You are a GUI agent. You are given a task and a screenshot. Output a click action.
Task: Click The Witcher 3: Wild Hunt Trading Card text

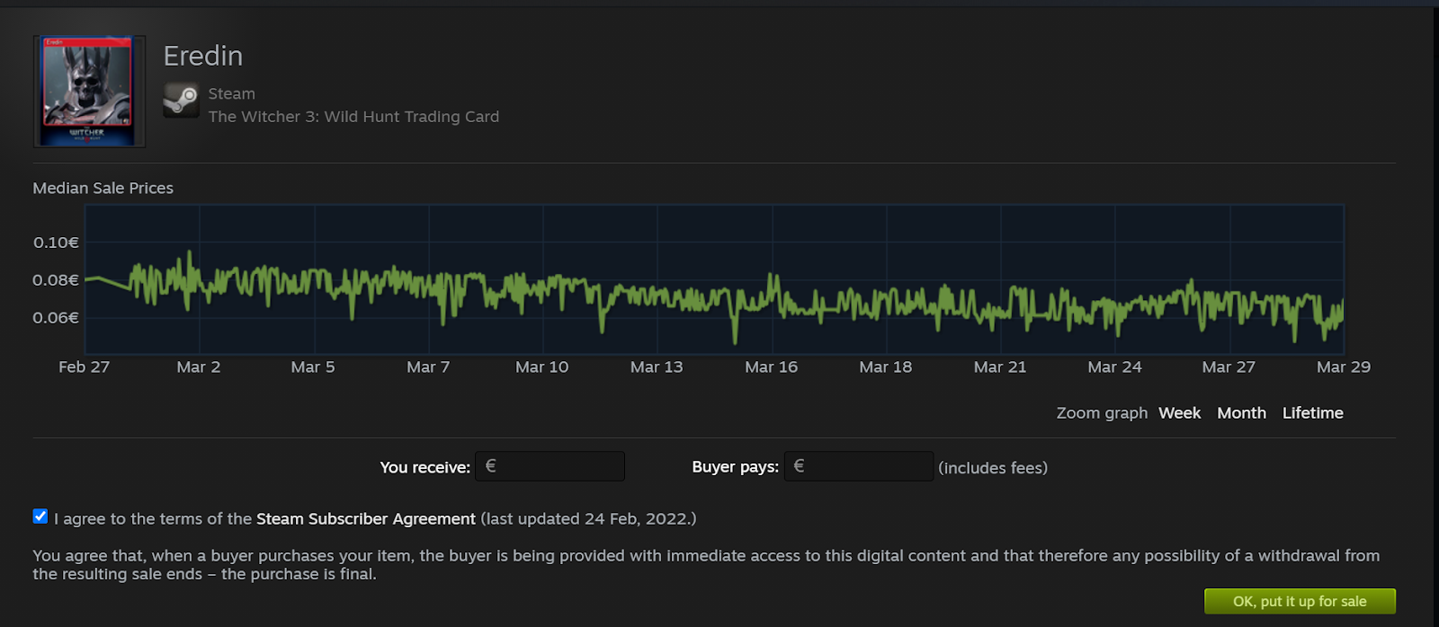tap(353, 117)
